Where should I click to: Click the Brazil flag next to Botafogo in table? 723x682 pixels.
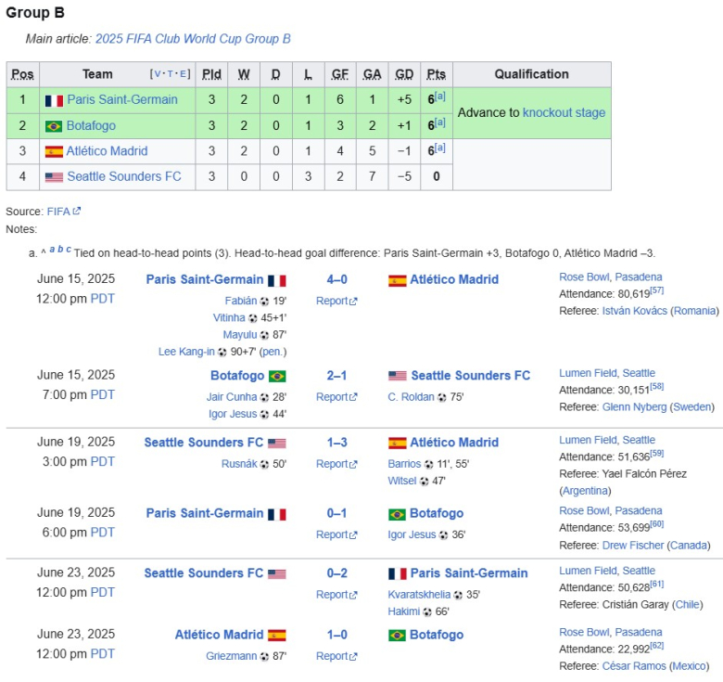[54, 126]
